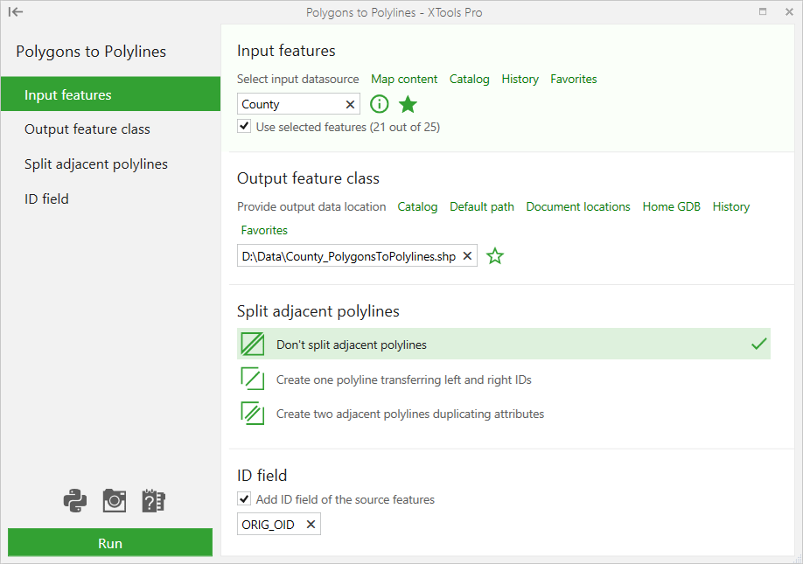The height and width of the screenshot is (564, 803).
Task: Click the Python script export icon
Action: (75, 500)
